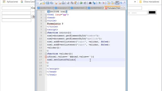
Task: Collapse function validar fold on line 15
Action: click(46, 54)
